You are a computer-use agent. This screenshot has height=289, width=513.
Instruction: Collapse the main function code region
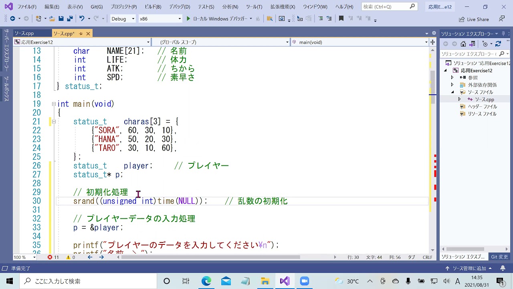[54, 104]
